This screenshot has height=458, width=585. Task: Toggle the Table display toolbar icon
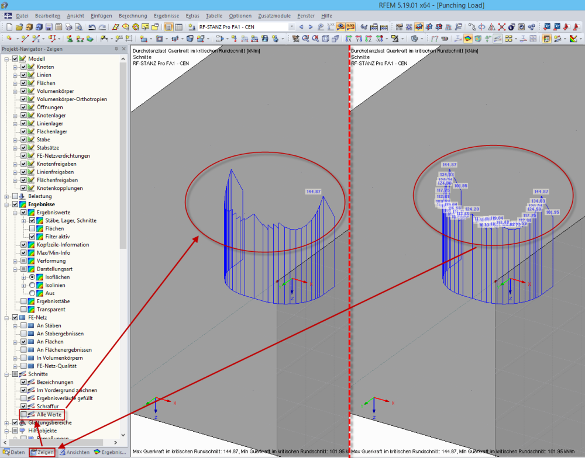(x=178, y=27)
